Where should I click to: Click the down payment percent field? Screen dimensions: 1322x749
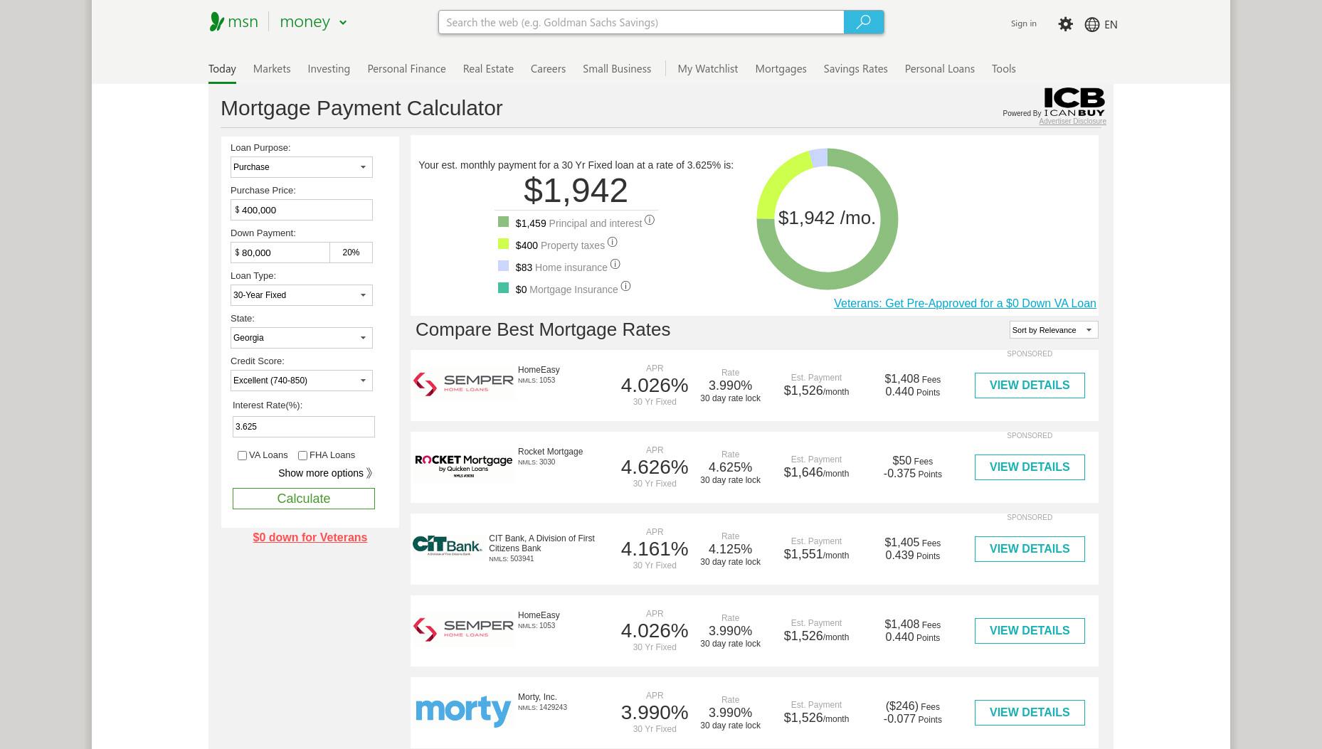click(351, 253)
